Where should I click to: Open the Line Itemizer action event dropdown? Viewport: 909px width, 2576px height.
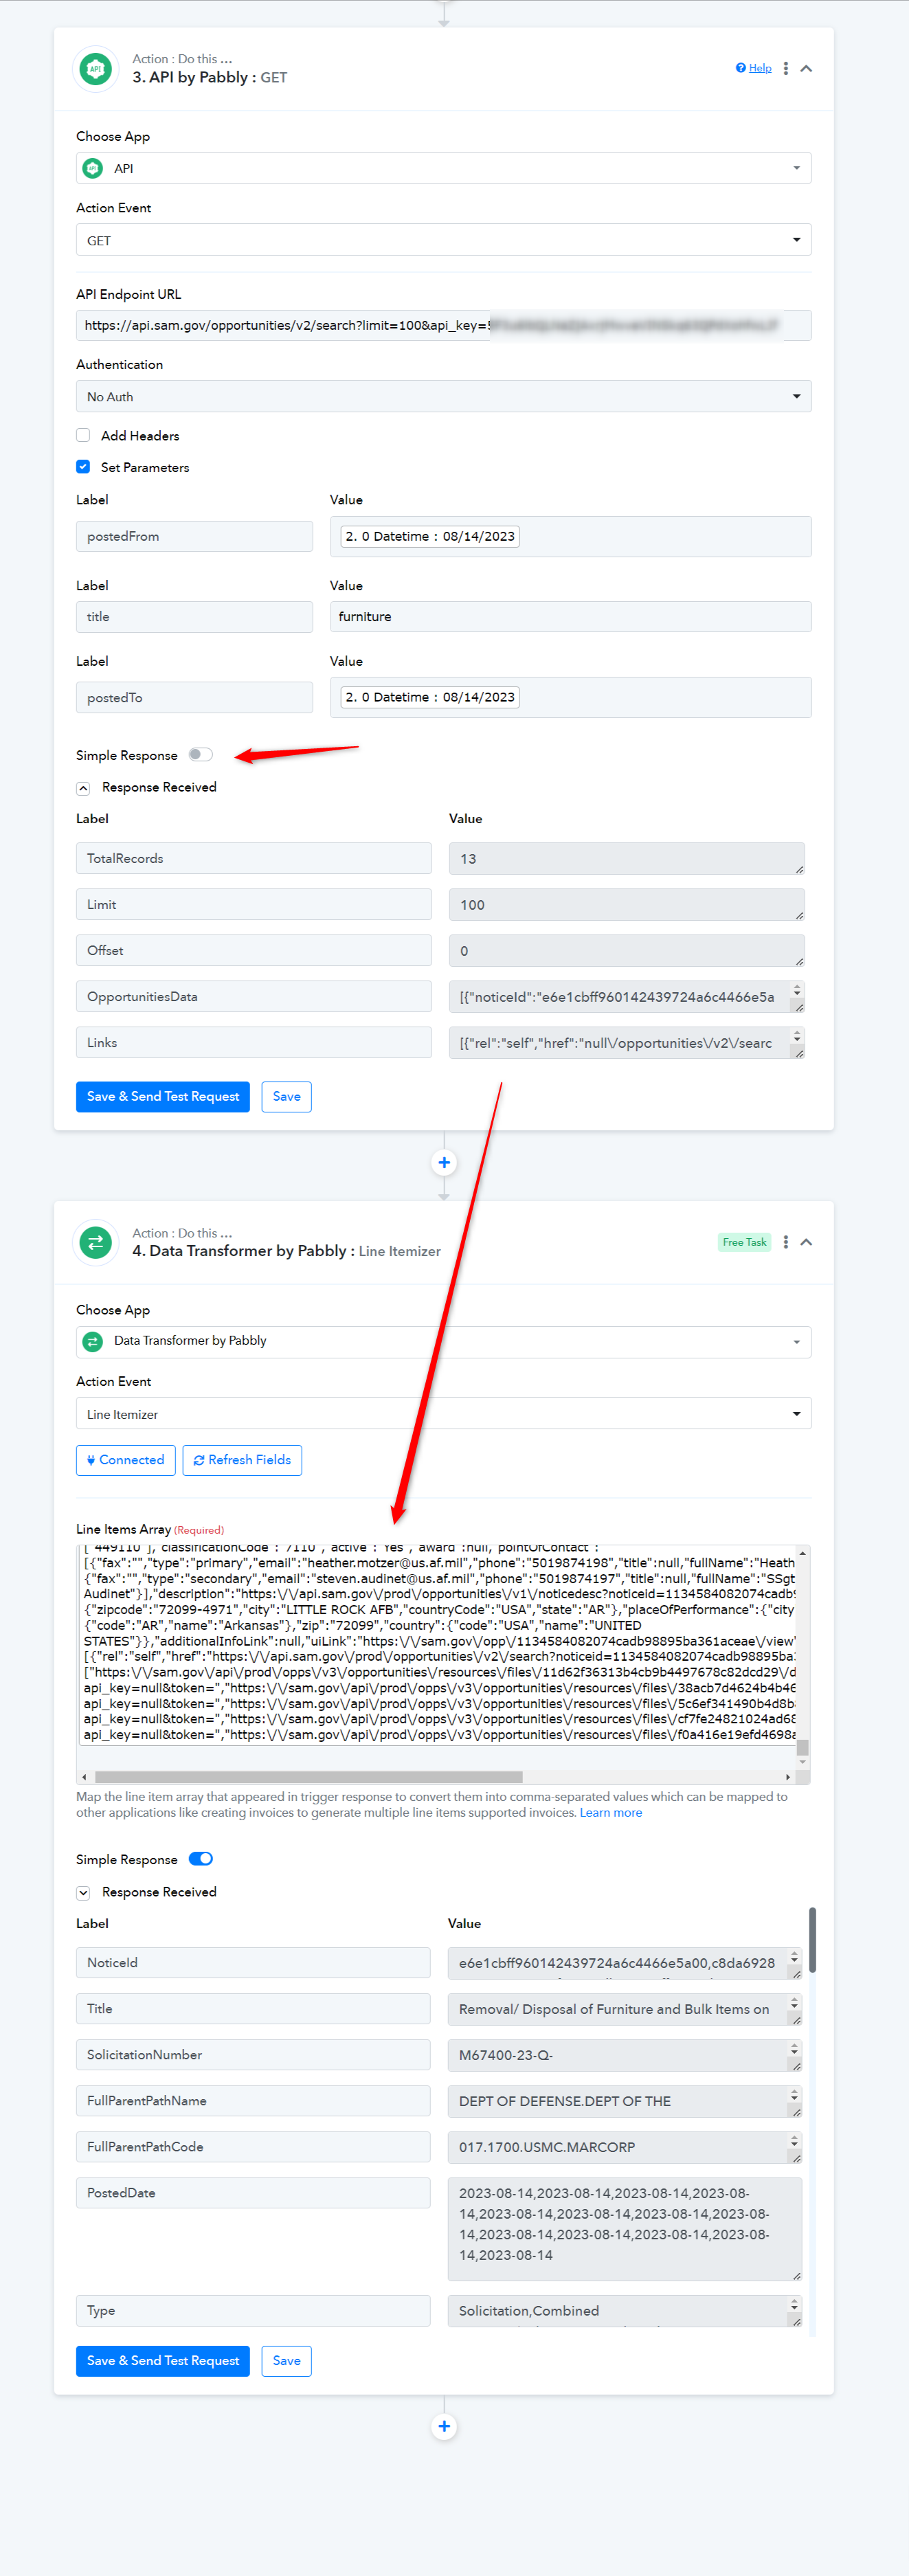[444, 1414]
